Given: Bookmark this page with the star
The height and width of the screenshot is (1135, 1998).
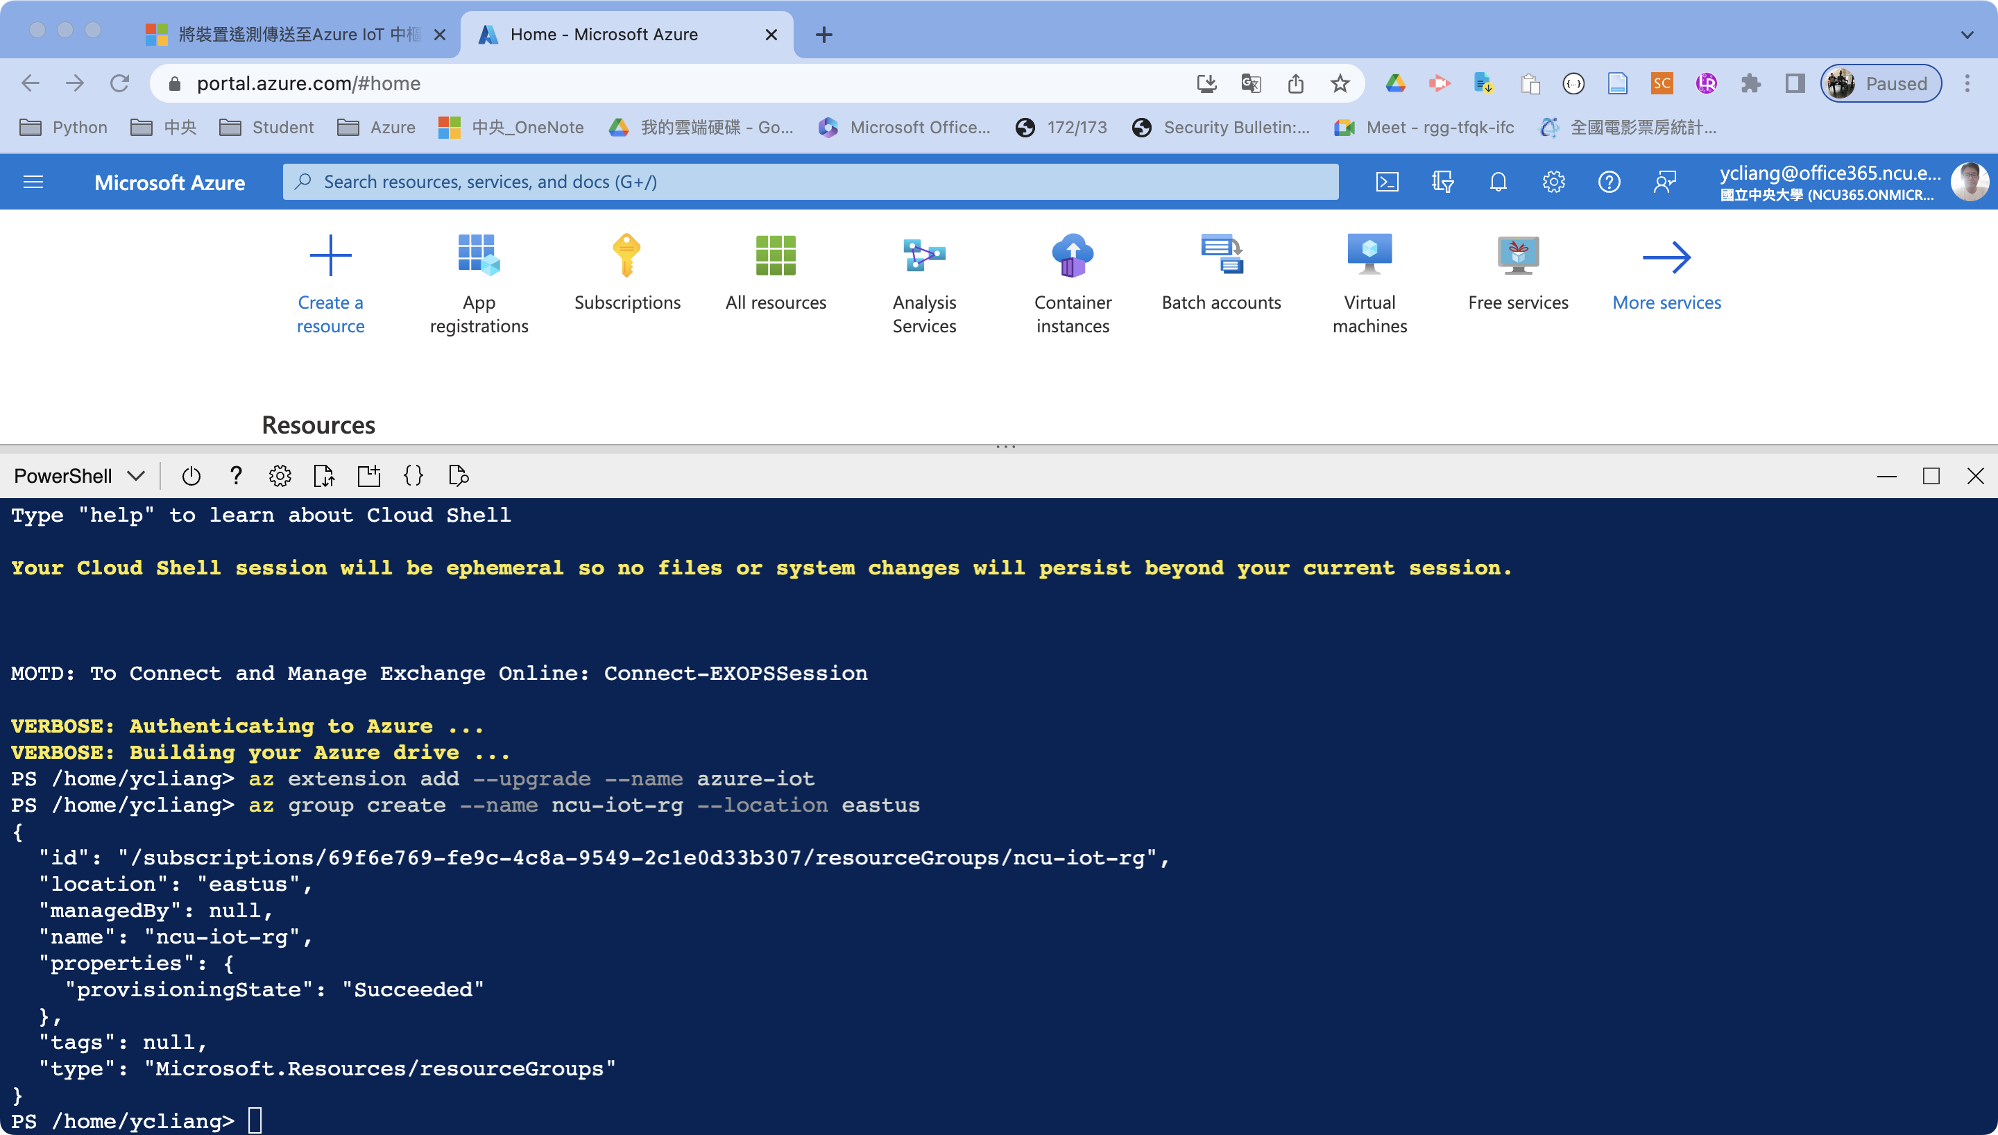Looking at the screenshot, I should 1340,83.
